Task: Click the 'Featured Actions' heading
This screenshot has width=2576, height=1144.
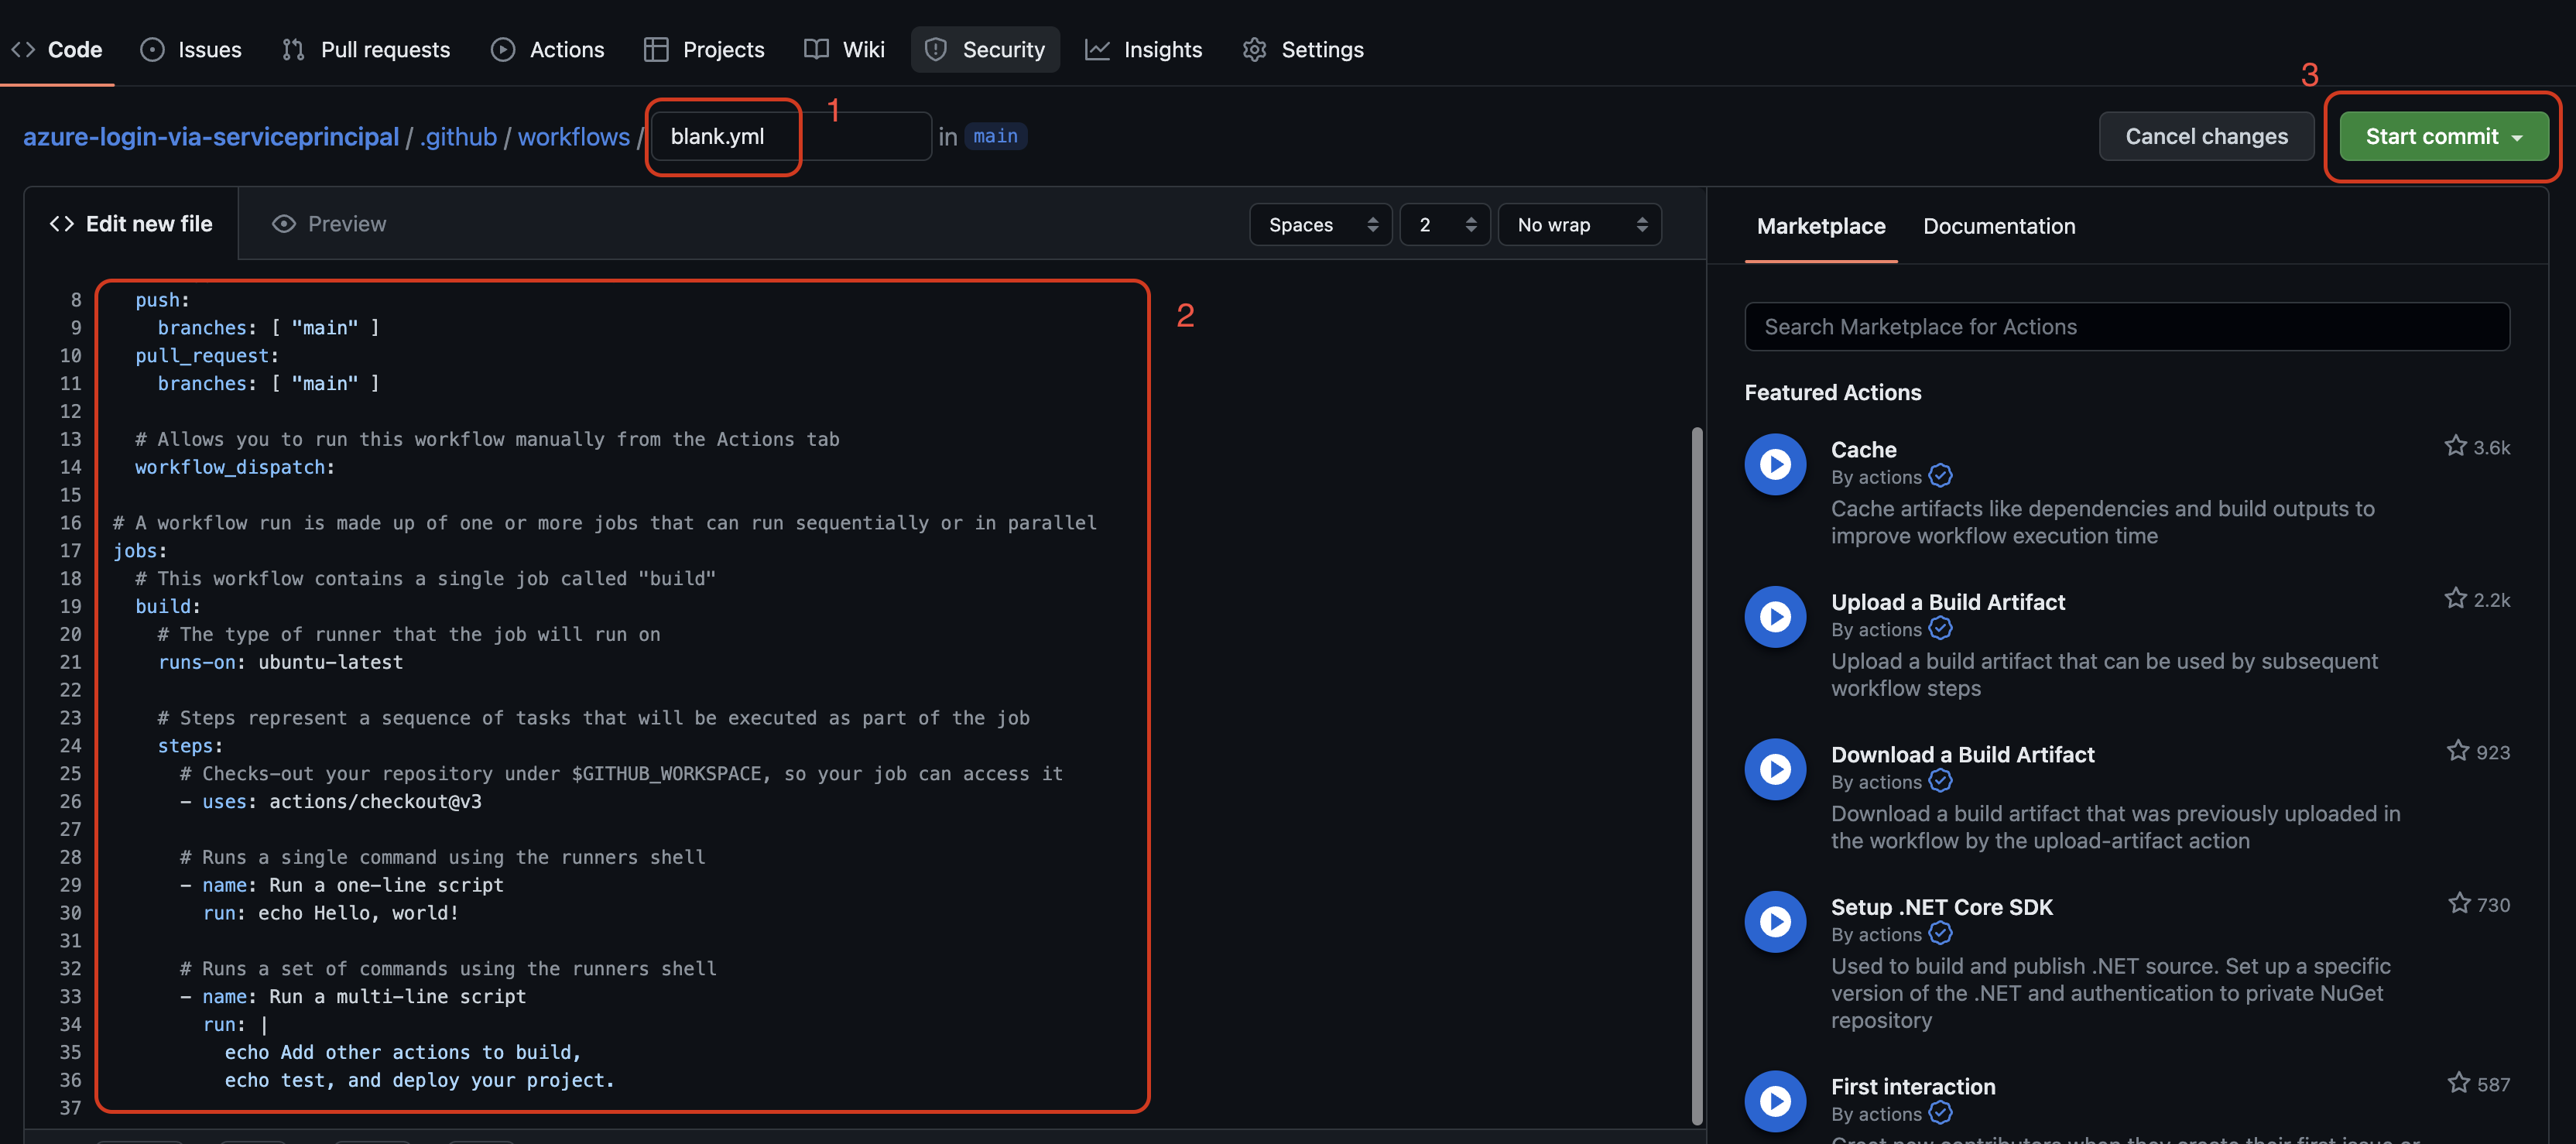Action: tap(1832, 392)
